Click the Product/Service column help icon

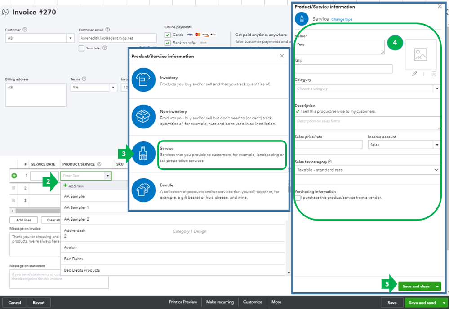point(99,164)
